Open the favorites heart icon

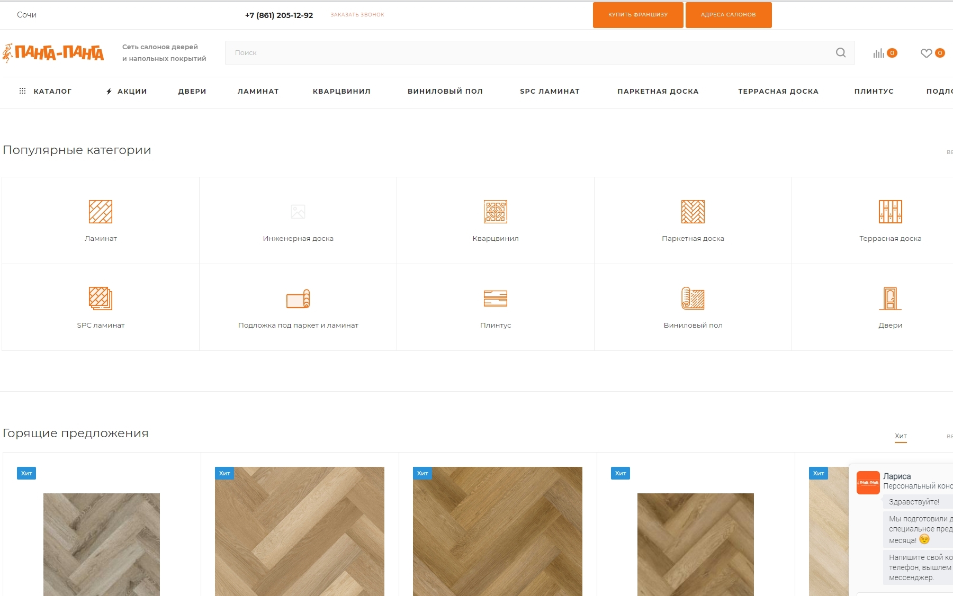pos(926,53)
